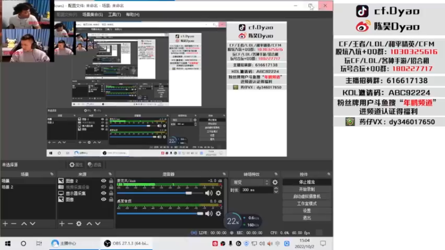The height and width of the screenshot is (250, 445).
Task: Toggle visibility of 图像 2 source
Action: [x=103, y=181]
